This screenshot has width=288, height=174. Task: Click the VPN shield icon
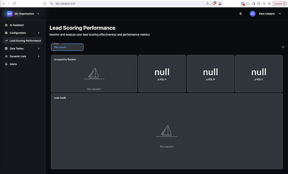269,4
